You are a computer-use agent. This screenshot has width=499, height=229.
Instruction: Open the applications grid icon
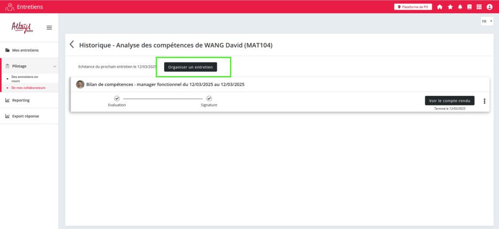[x=480, y=7]
